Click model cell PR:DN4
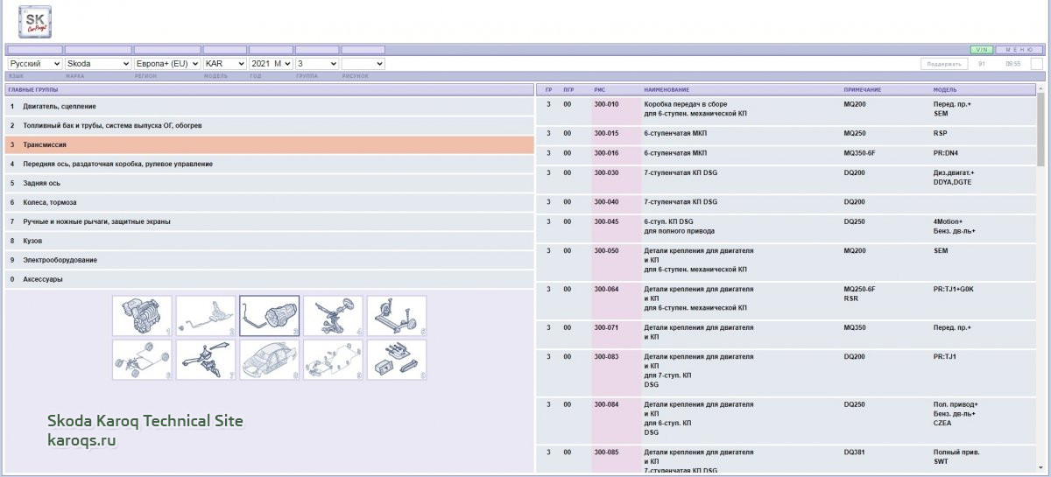The image size is (1051, 477). click(x=948, y=153)
